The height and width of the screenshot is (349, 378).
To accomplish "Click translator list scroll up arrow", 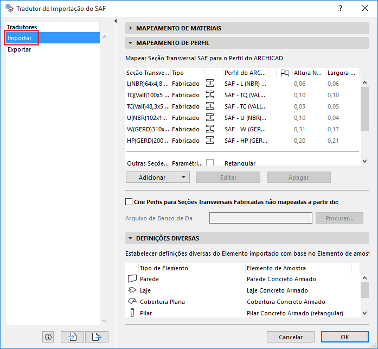I will (x=104, y=37).
